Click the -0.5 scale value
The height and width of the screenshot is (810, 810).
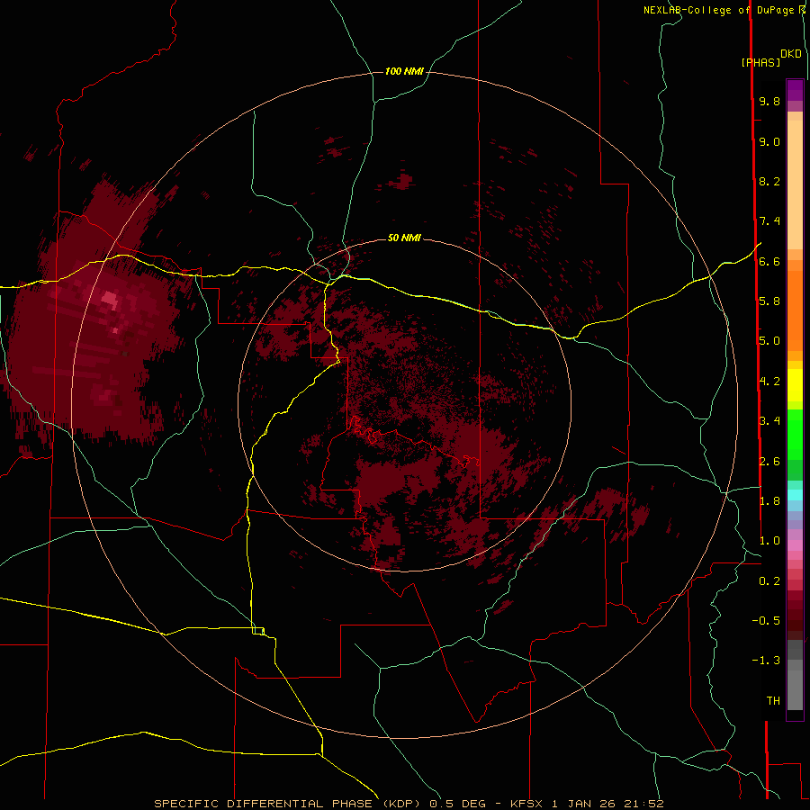(766, 621)
